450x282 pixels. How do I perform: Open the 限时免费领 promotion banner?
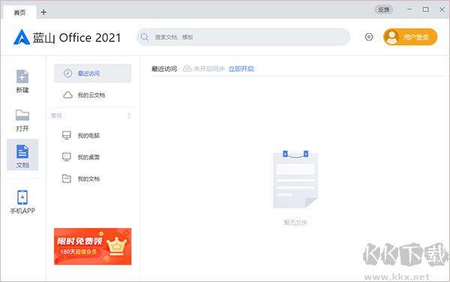click(x=93, y=247)
